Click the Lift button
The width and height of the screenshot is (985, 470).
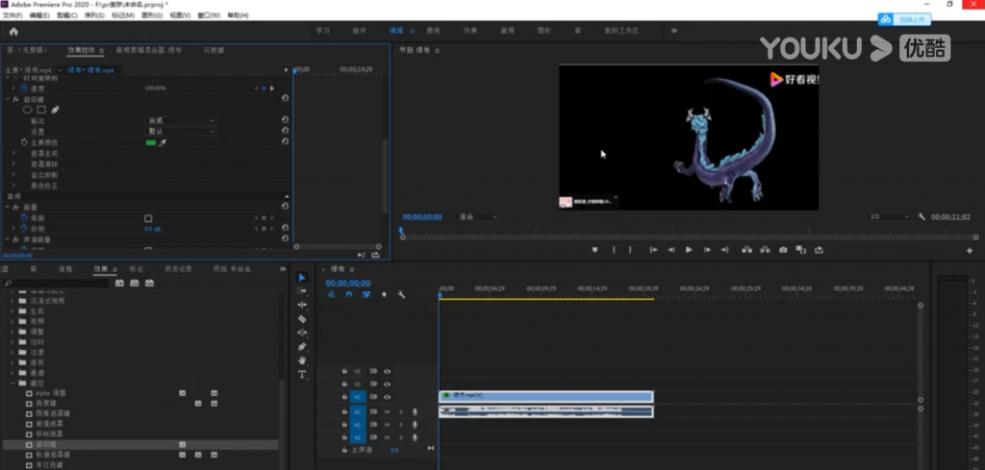[746, 250]
